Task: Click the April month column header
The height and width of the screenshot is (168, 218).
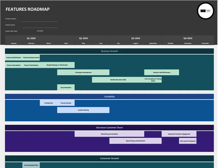Action: (x=66, y=43)
